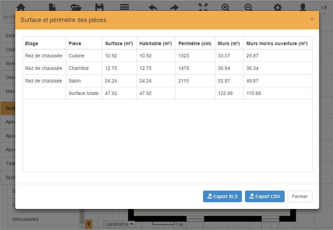Close the dialog with the X
Image resolution: width=333 pixels, height=230 pixels.
(x=312, y=19)
